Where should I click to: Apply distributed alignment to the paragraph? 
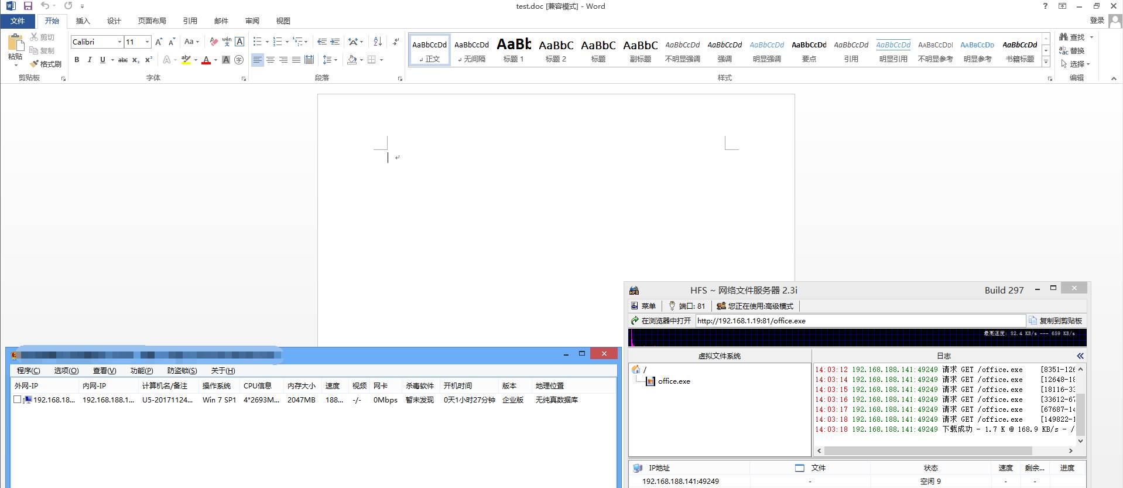[x=309, y=60]
